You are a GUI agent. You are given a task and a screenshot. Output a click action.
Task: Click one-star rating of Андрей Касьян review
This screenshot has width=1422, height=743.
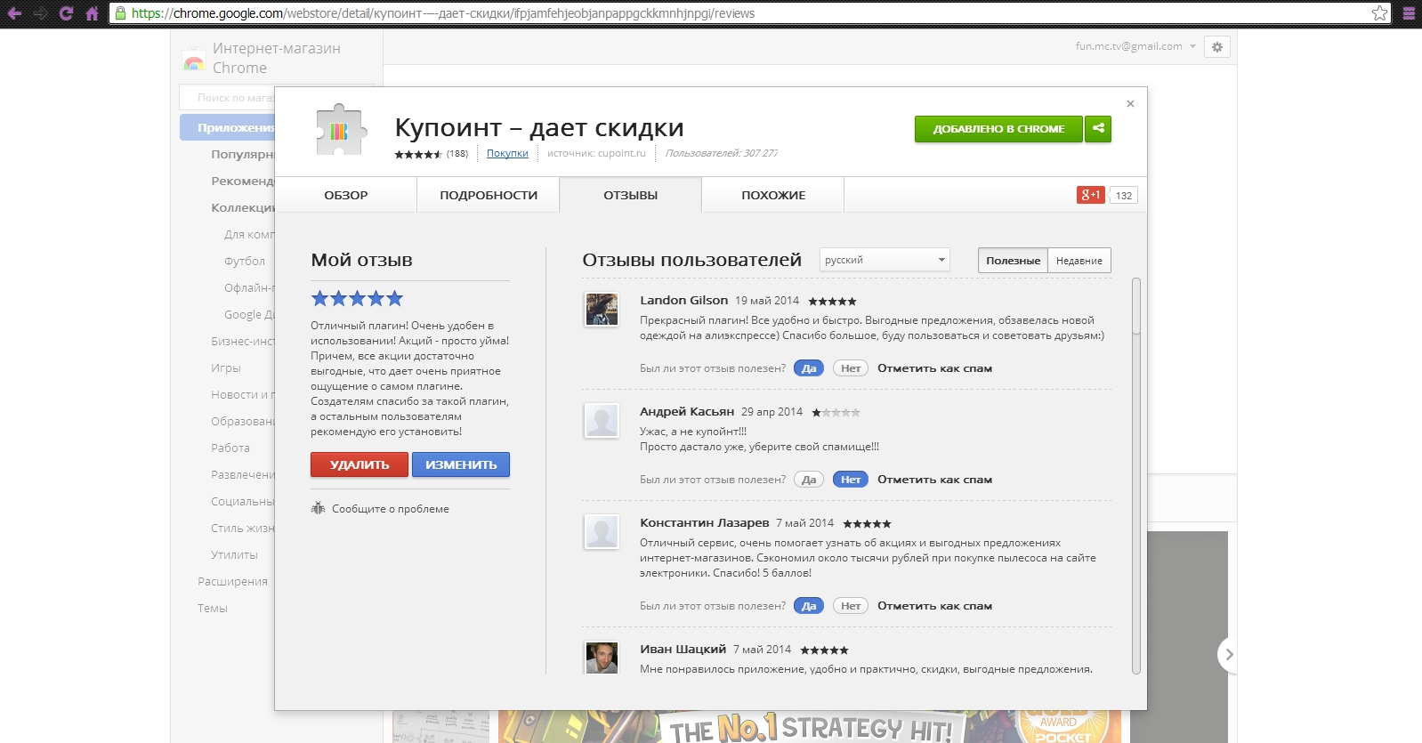click(x=836, y=413)
